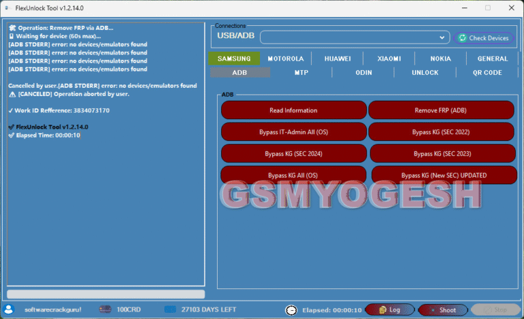Image resolution: width=524 pixels, height=319 pixels.
Task: Minimize the FlexUnlock Tool window
Action: 465,7
